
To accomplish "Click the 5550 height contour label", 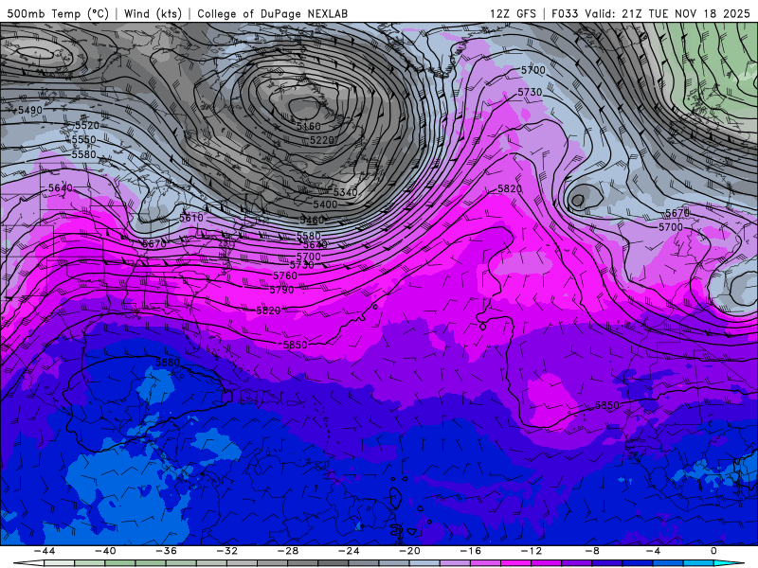I will click(83, 139).
